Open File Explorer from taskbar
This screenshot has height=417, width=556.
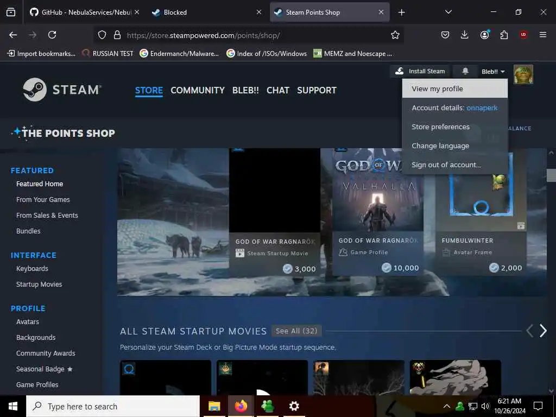[214, 406]
